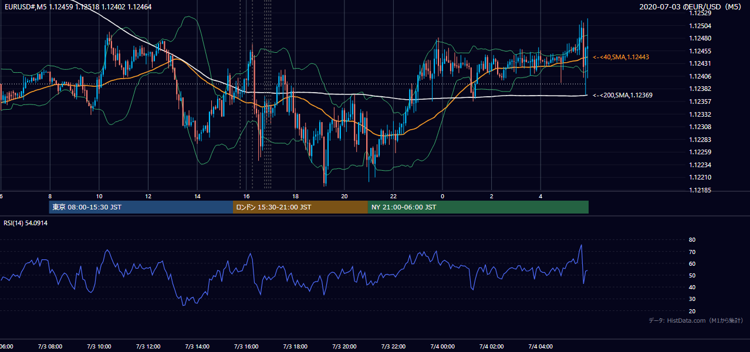
Task: Click the 1.12431 price axis label
Action: tap(700, 63)
